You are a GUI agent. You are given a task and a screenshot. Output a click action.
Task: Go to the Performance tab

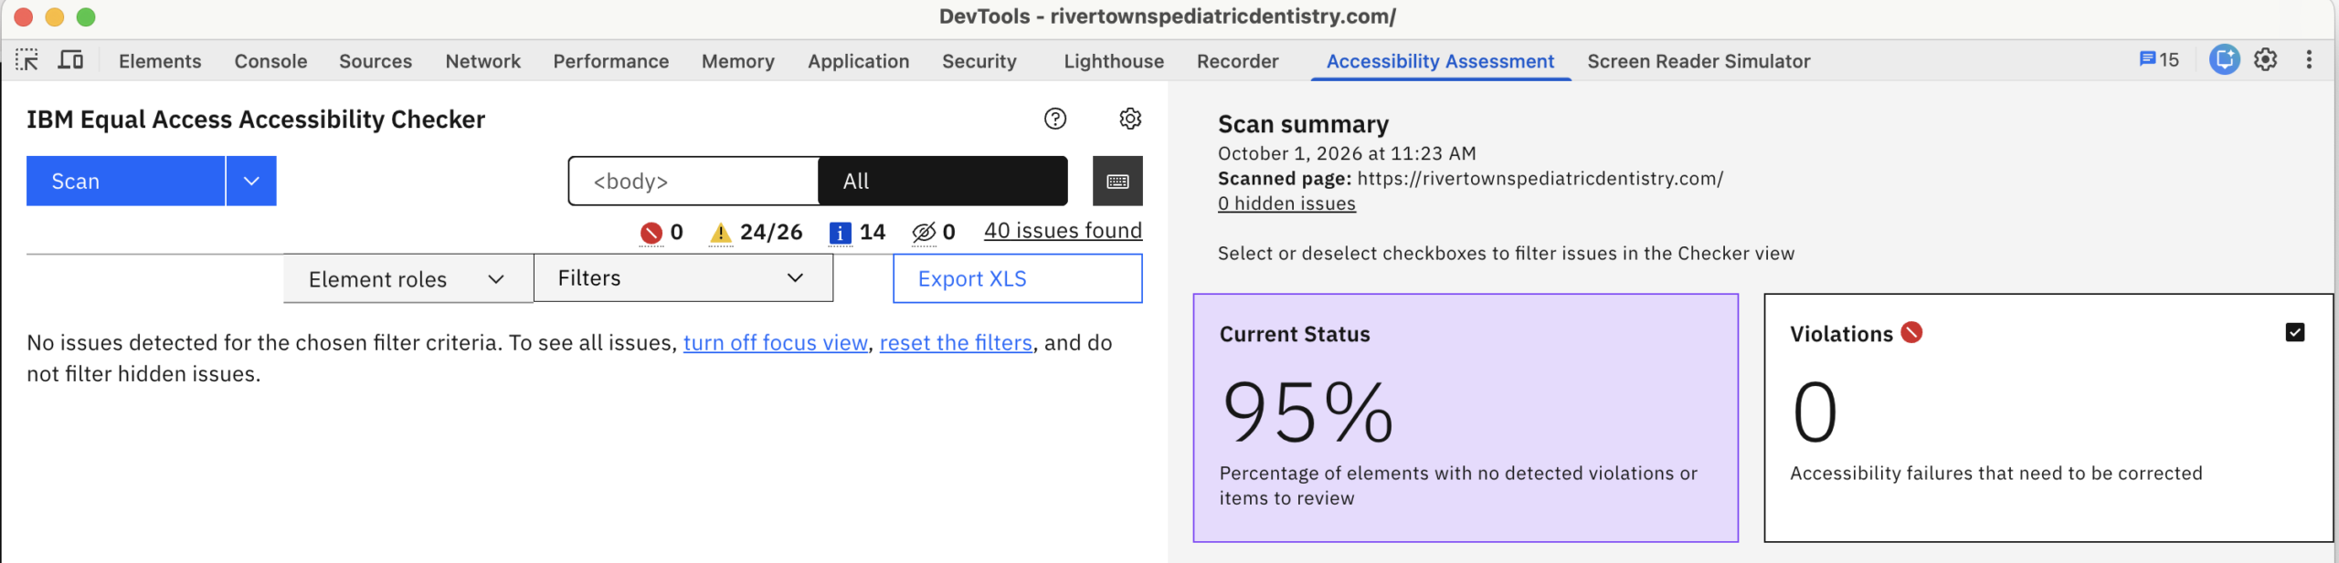point(610,61)
